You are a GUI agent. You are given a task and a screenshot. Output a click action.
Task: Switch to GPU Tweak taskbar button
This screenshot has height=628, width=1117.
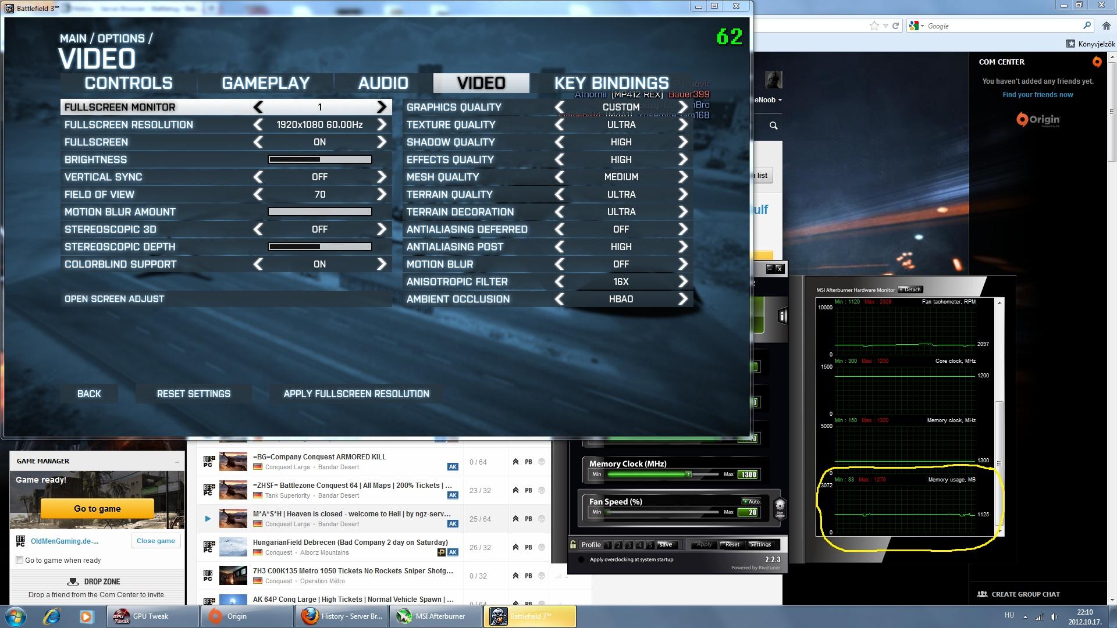click(x=153, y=616)
